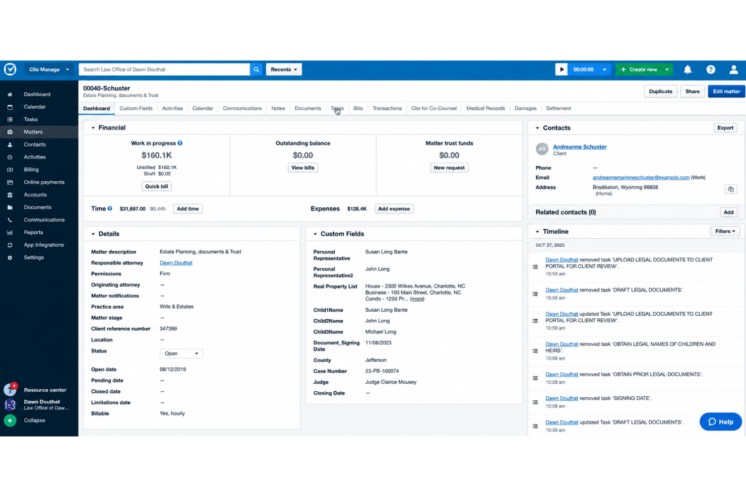Open the Status Open dropdown
Viewport: 746px width, 497px height.
click(181, 353)
